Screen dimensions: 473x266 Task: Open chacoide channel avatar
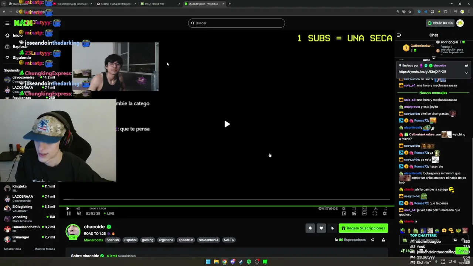[73, 231]
